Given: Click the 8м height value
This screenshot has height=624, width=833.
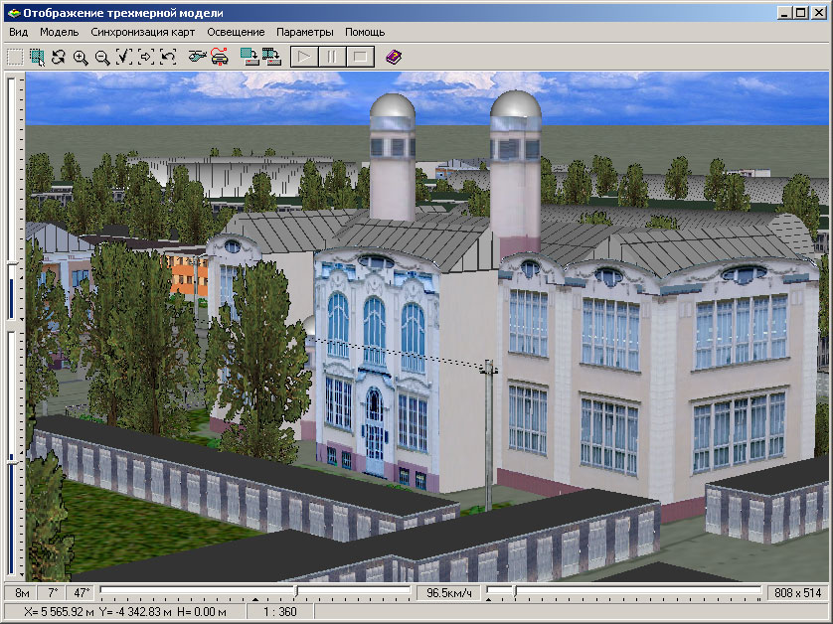Looking at the screenshot, I should click(21, 592).
